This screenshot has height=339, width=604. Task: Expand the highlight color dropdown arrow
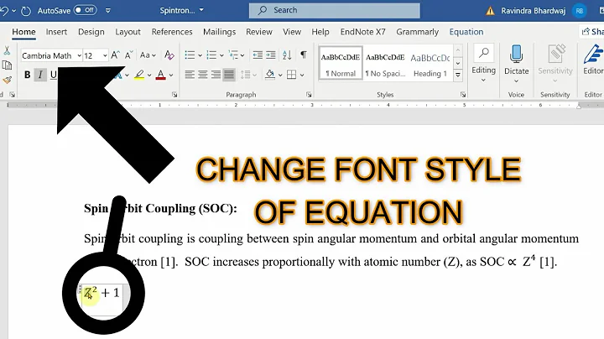tap(149, 76)
